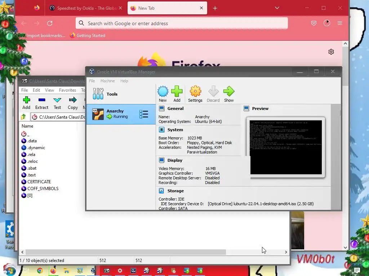
Task: Switch to the New Tab tab
Action: pos(167,8)
